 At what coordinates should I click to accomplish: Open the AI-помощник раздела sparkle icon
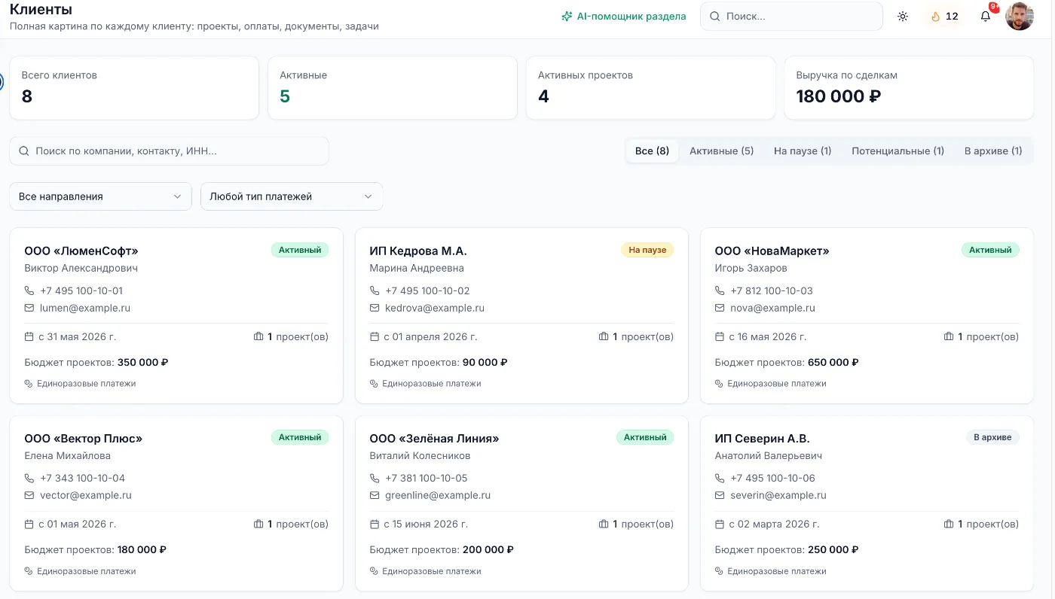567,16
